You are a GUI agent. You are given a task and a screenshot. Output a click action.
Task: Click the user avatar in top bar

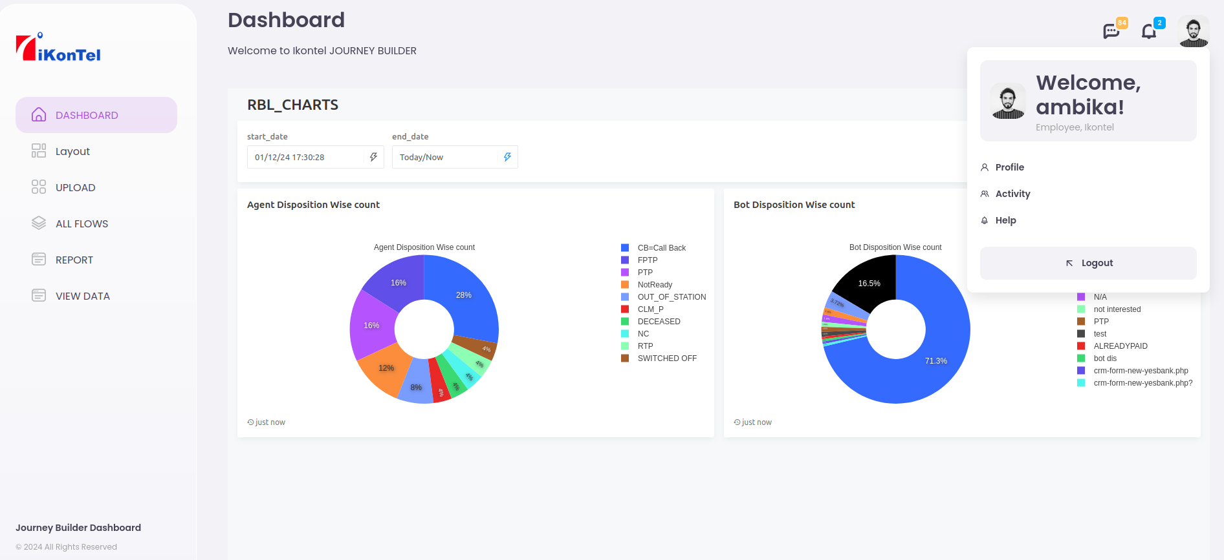coord(1194,32)
